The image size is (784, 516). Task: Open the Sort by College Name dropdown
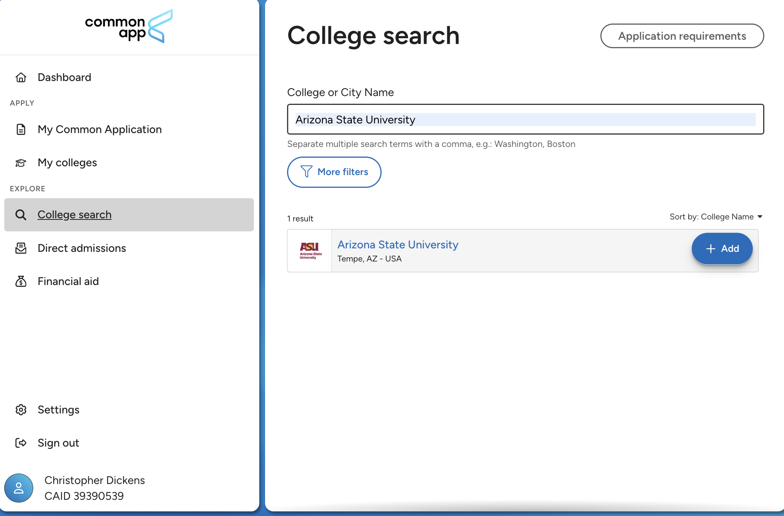[x=716, y=216]
